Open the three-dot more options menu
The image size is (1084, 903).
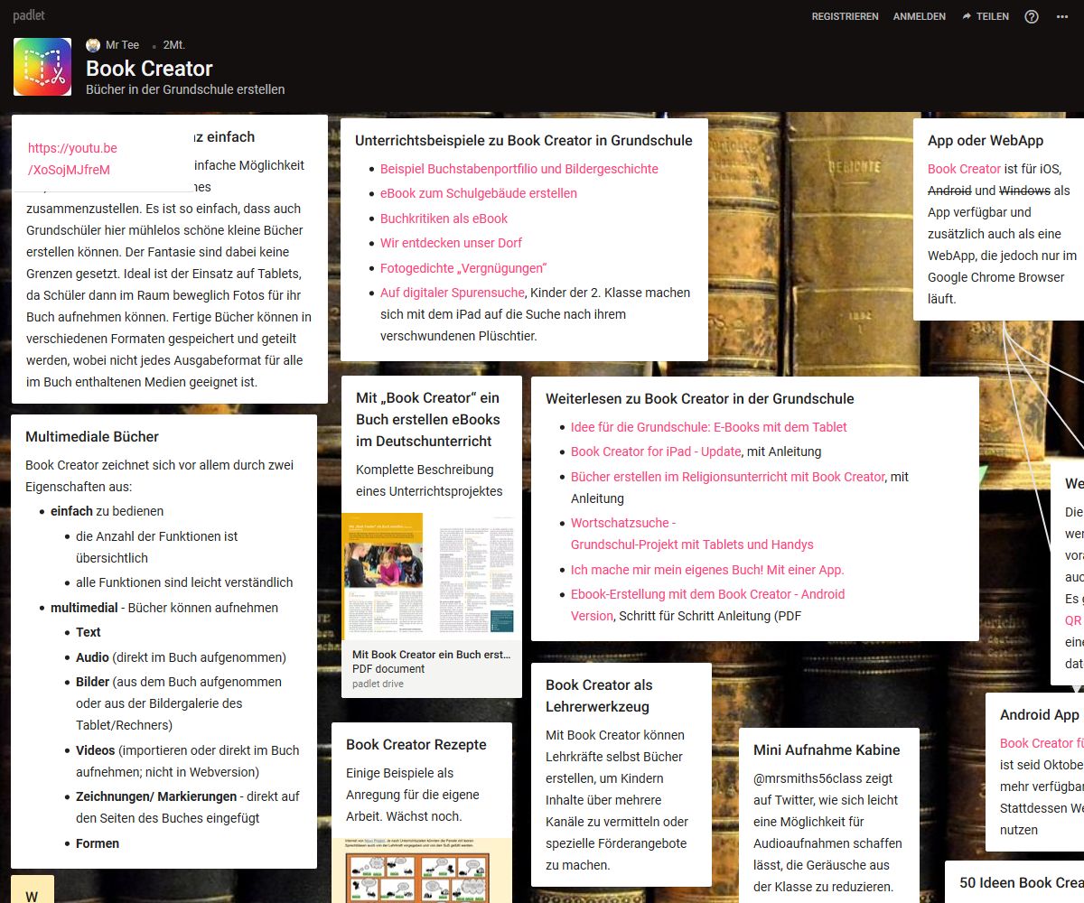pyautogui.click(x=1062, y=16)
